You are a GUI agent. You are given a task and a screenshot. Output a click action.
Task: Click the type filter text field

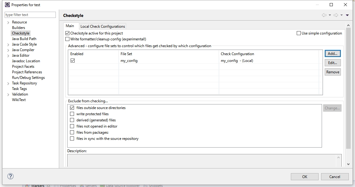pyautogui.click(x=30, y=14)
